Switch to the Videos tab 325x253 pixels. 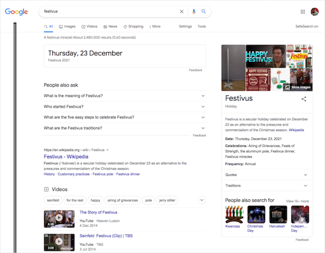pyautogui.click(x=89, y=26)
